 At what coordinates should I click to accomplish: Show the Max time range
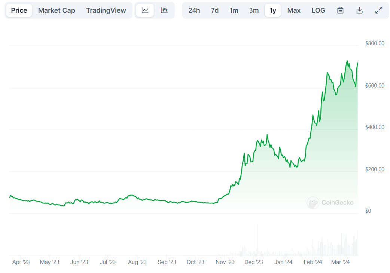click(294, 10)
